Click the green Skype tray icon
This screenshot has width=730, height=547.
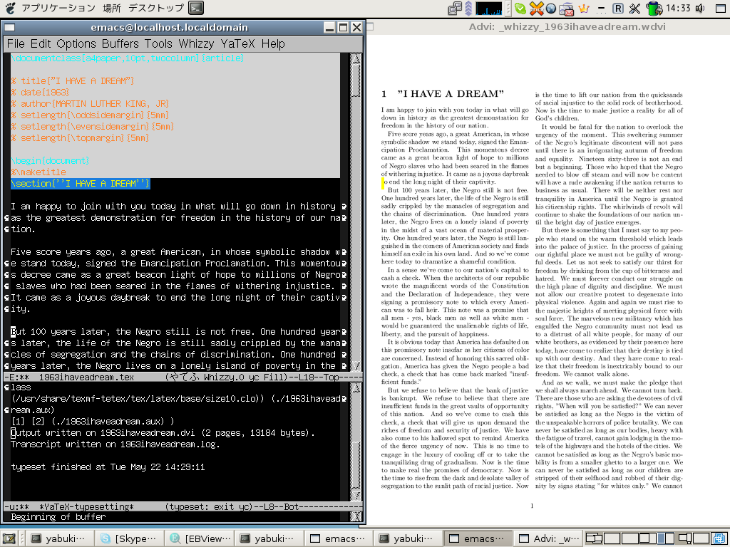[x=520, y=9]
